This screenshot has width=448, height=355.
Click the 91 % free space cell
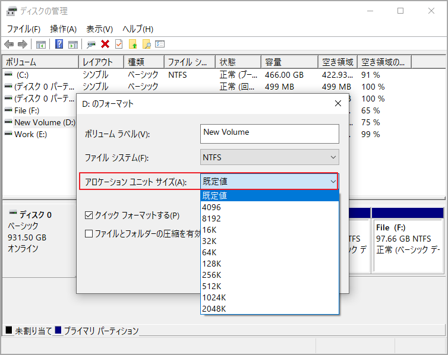(370, 75)
